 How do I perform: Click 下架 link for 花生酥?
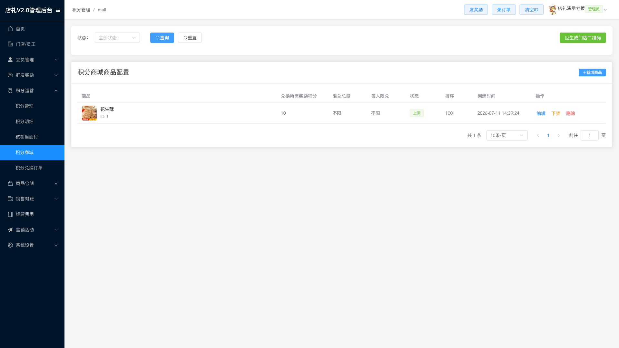pyautogui.click(x=556, y=113)
